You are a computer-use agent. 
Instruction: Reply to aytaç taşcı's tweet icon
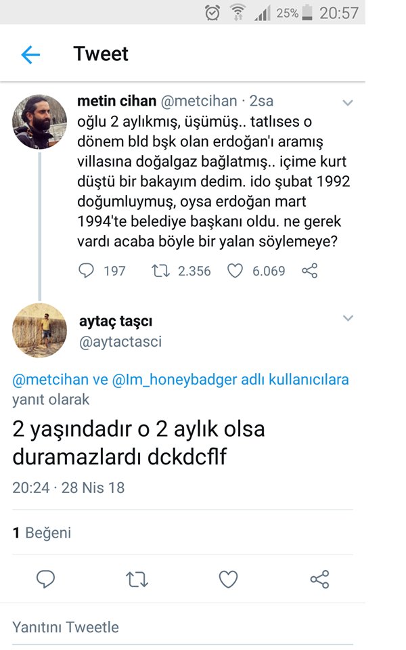pos(45,579)
